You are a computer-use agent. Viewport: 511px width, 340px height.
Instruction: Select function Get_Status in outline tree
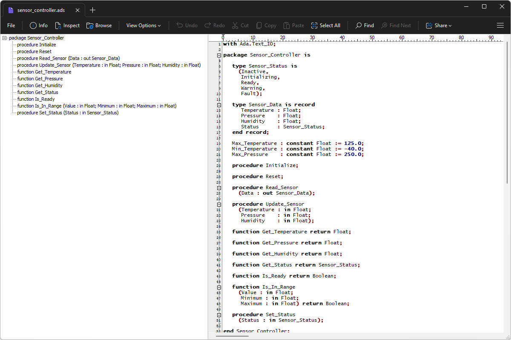[37, 92]
